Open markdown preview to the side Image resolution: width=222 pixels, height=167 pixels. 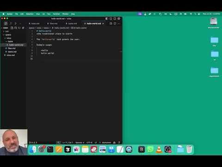111,23
